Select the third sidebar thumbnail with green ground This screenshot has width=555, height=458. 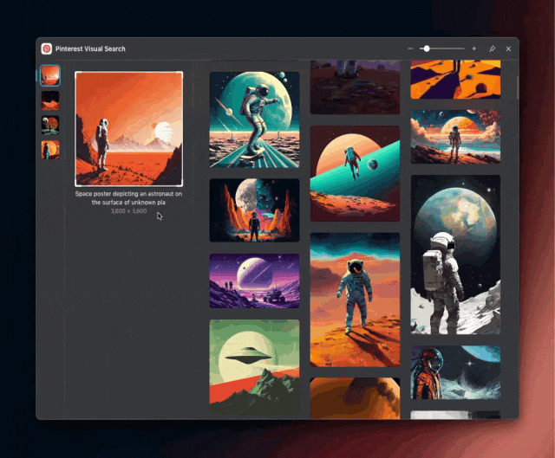pyautogui.click(x=50, y=125)
